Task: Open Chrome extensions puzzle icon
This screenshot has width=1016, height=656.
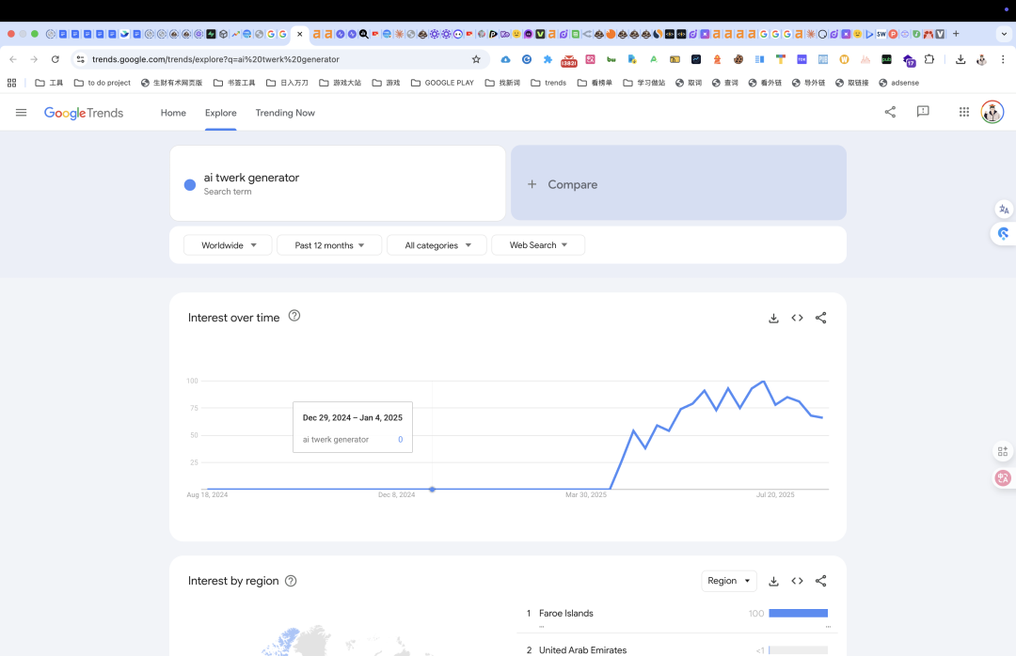Action: (929, 59)
